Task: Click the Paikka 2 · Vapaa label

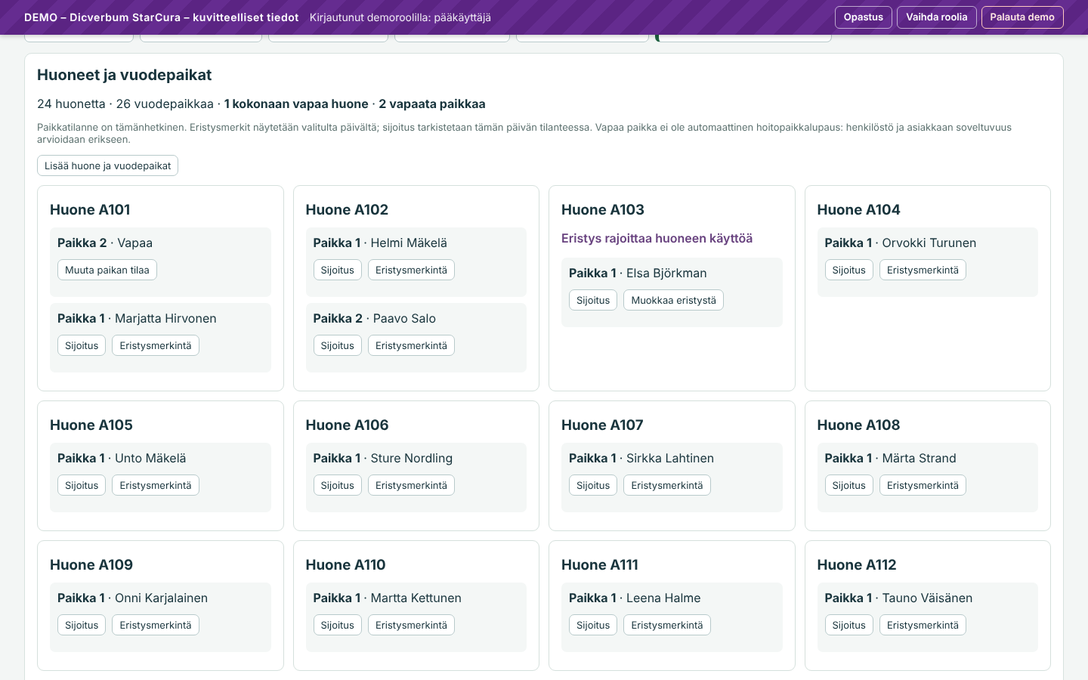Action: click(105, 243)
